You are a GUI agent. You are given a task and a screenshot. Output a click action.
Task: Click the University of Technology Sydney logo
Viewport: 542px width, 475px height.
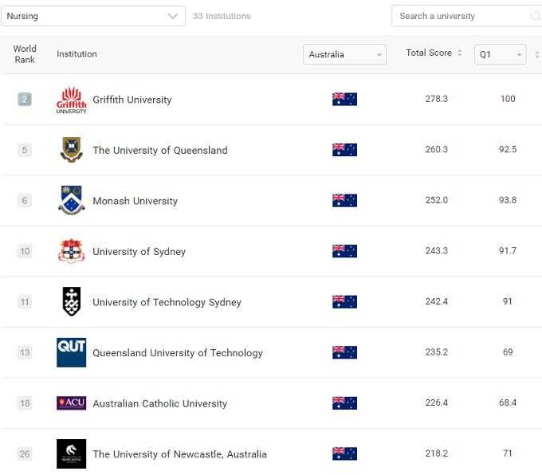point(71,302)
